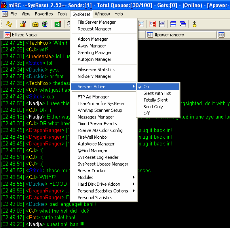Viewport: 230px width, 228px height.
Task: Click the SysReset menu header
Action: (x=82, y=14)
